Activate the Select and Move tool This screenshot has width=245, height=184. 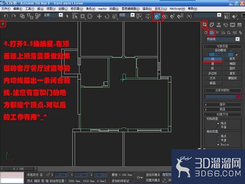(99, 16)
